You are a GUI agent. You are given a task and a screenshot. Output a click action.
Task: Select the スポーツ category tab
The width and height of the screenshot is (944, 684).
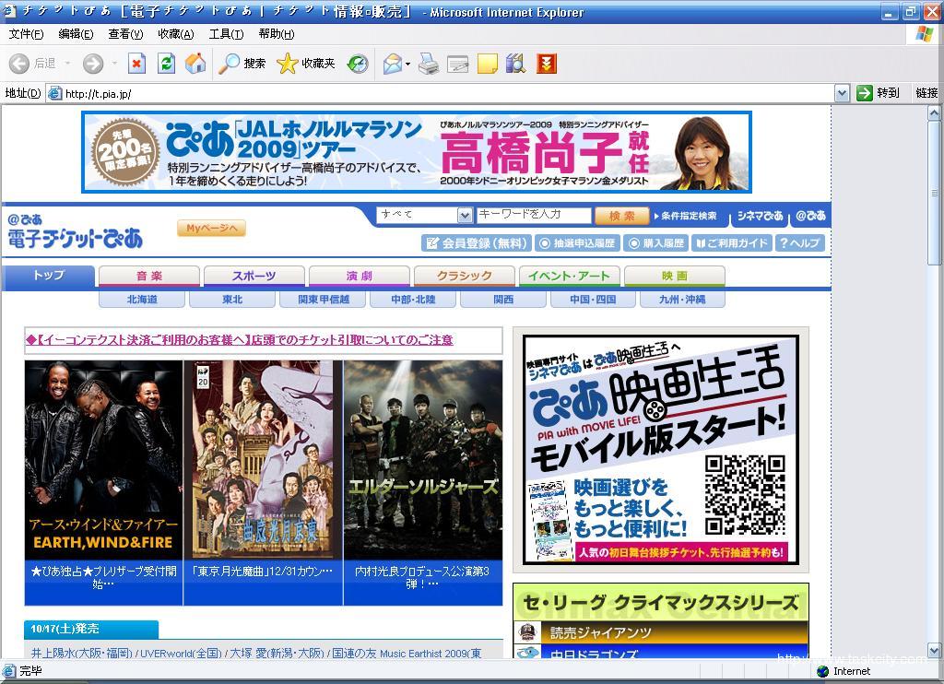pos(254,276)
